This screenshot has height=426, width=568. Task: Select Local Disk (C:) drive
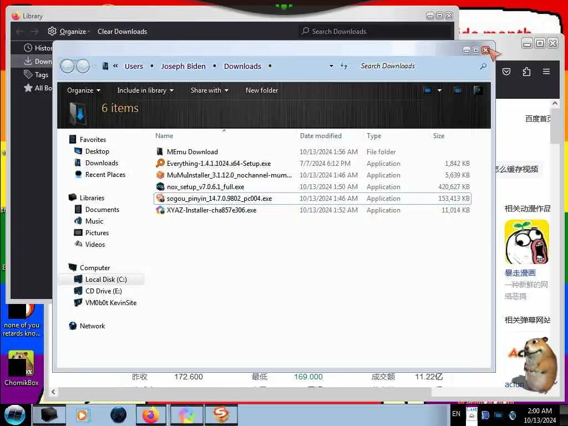pyautogui.click(x=106, y=280)
